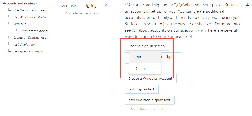This screenshot has height=116, width=252.
Task: Select 'new question display t...' tree item
Action: (x=31, y=51)
